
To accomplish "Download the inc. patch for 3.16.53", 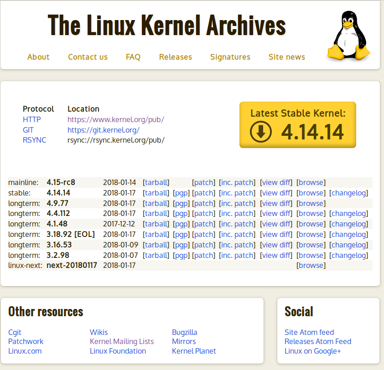I will 237,245.
